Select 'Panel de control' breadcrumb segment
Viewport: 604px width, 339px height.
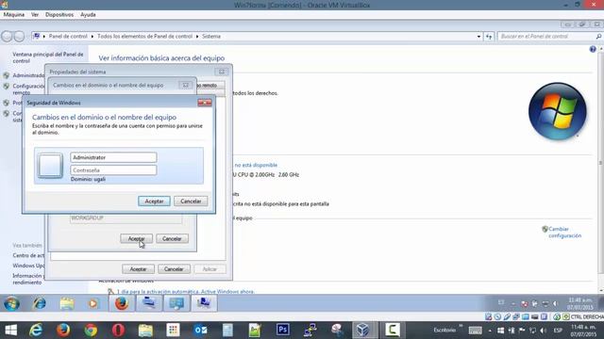[68, 36]
